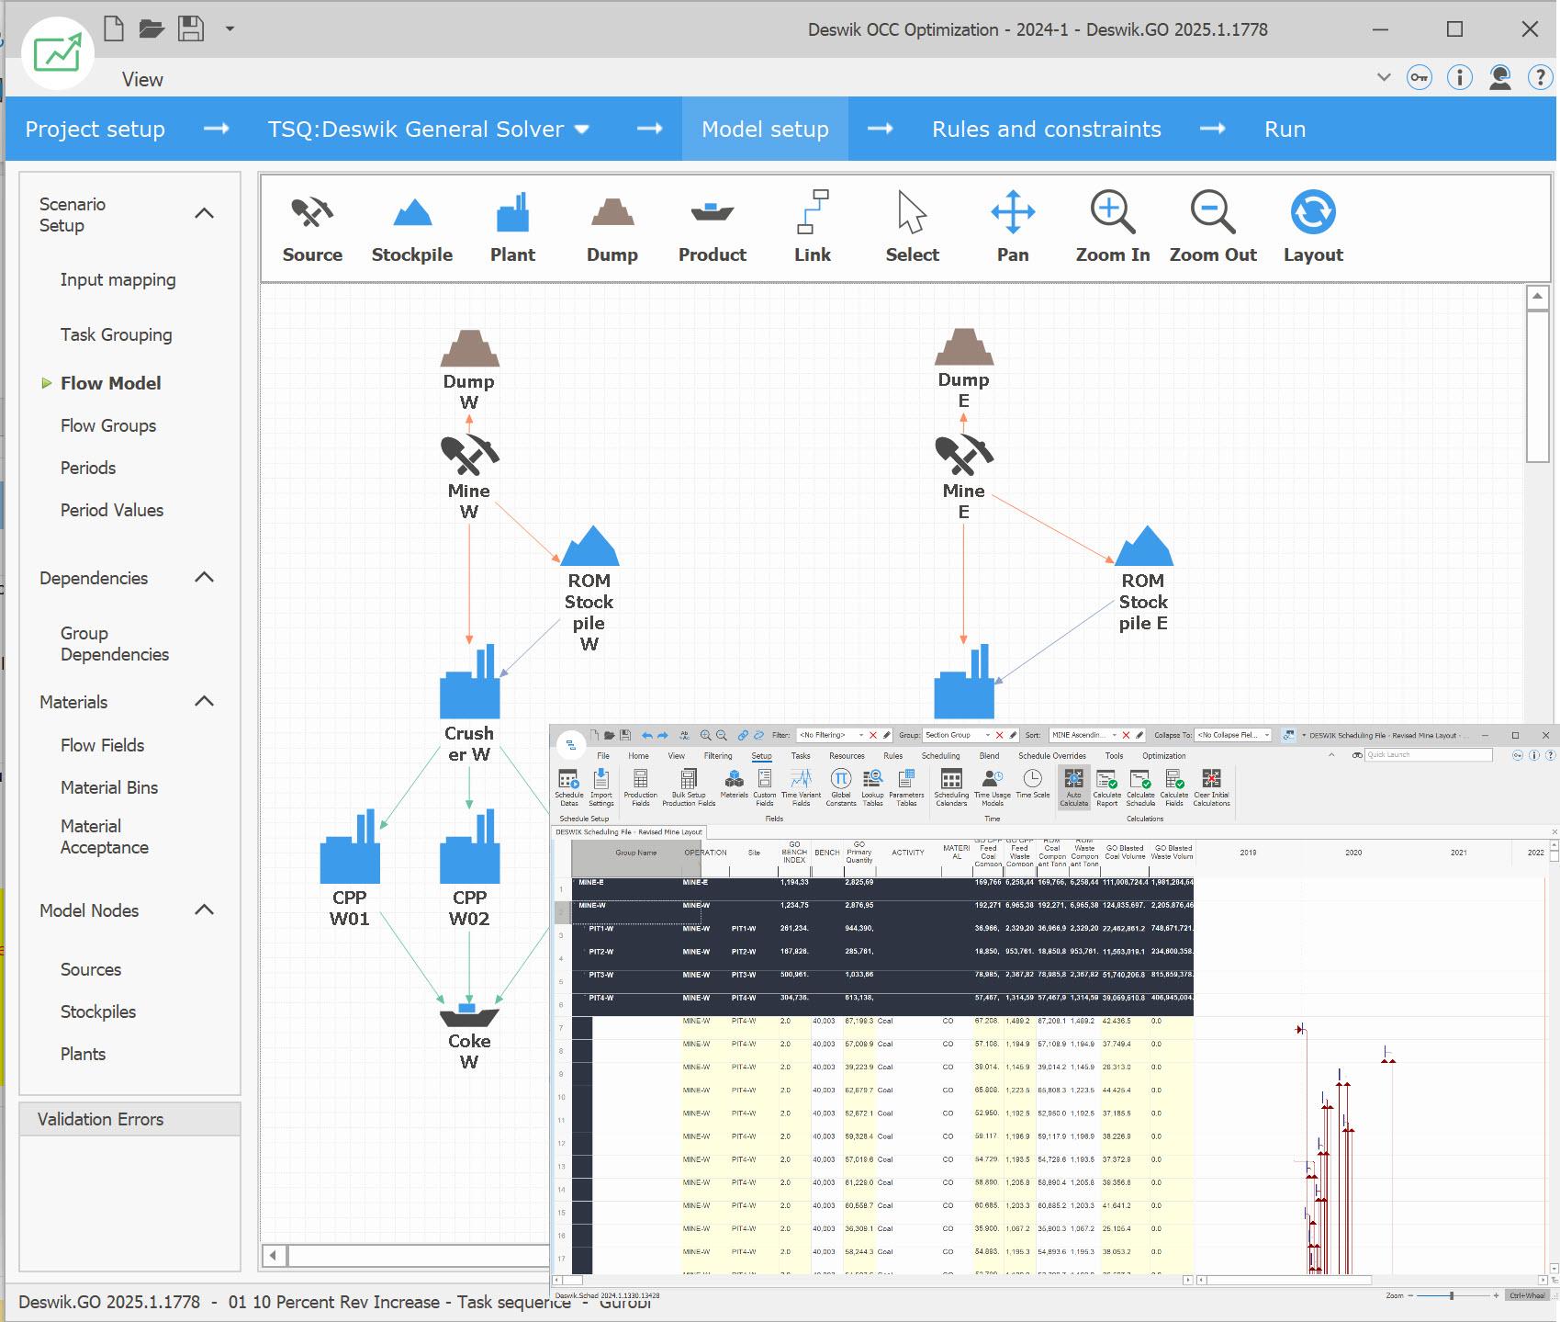Image resolution: width=1560 pixels, height=1322 pixels.
Task: Click Global Constants in Scheduling ribbon
Action: coord(840,787)
